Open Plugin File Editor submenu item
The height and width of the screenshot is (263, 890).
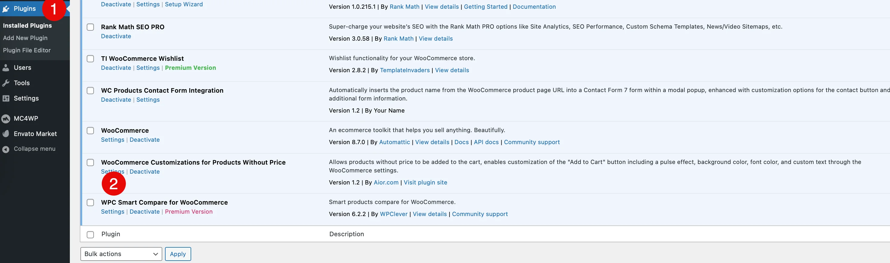26,50
